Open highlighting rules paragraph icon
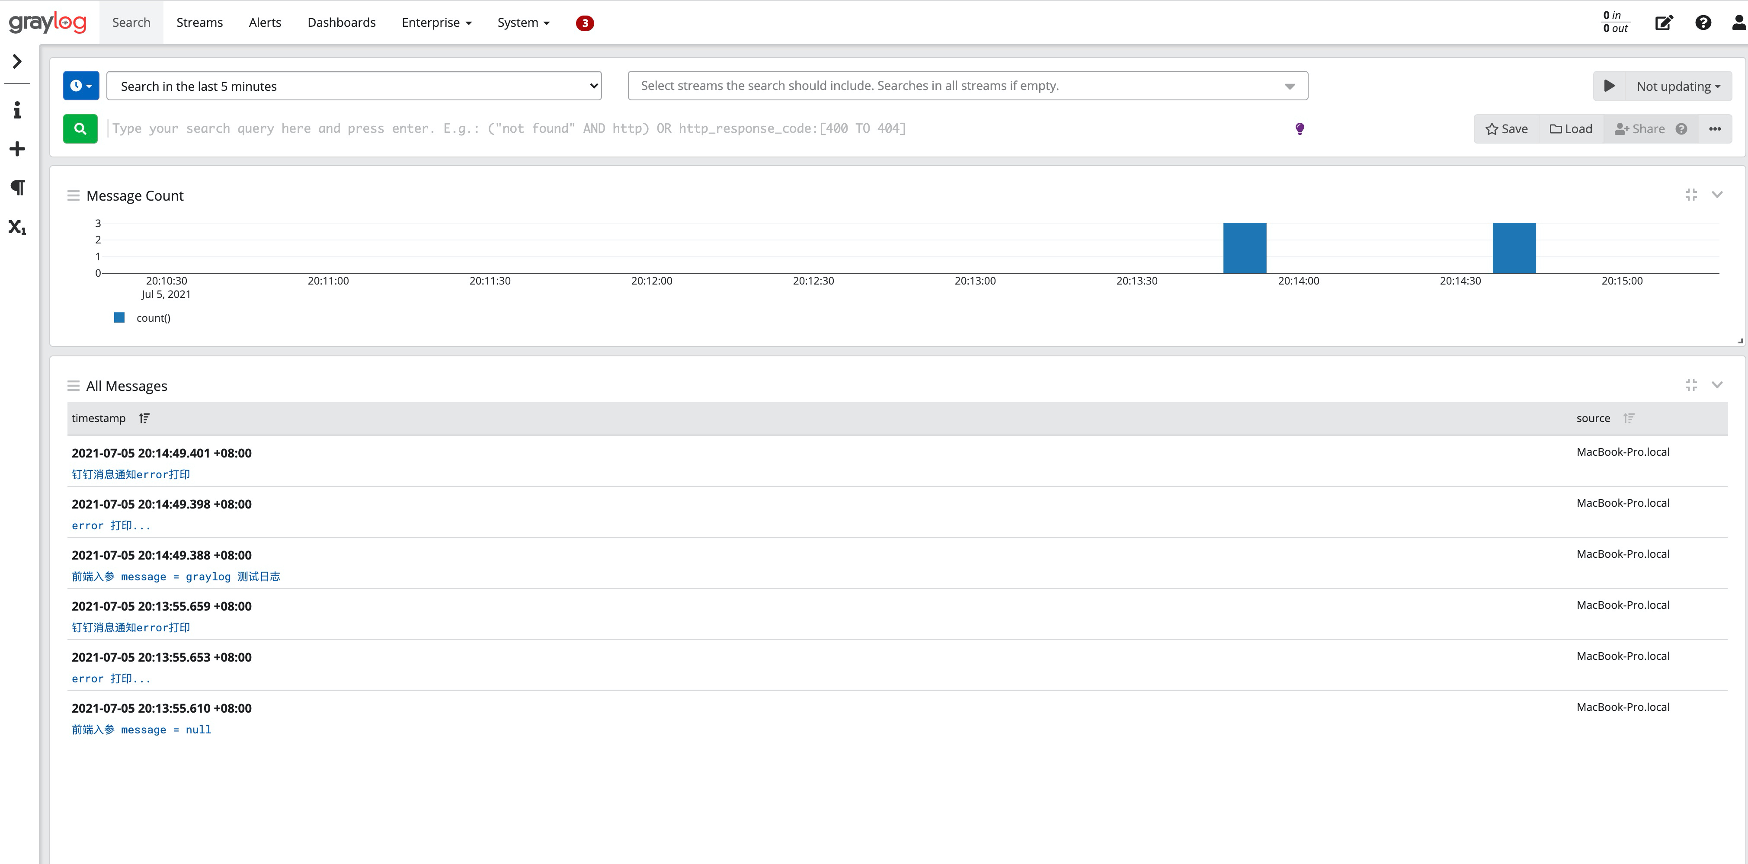The width and height of the screenshot is (1748, 864). tap(18, 187)
